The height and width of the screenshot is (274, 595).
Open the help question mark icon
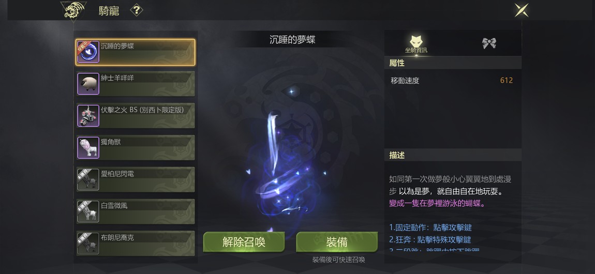136,10
